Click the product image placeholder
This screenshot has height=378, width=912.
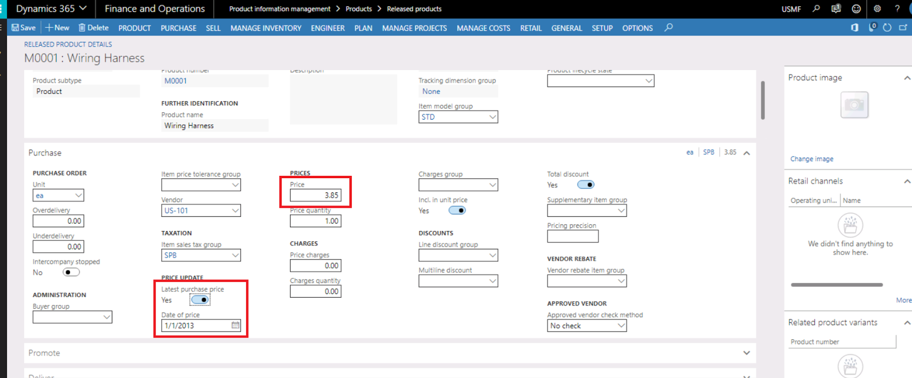tap(854, 105)
